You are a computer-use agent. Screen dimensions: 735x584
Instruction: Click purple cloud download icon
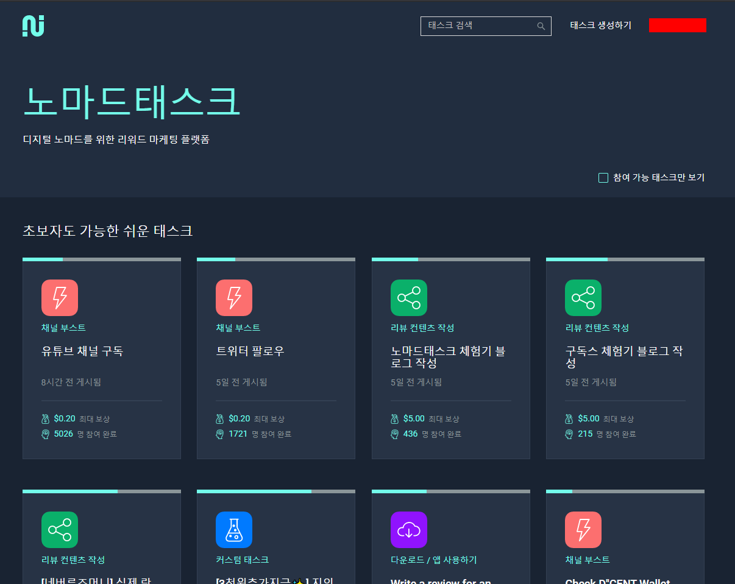409,530
